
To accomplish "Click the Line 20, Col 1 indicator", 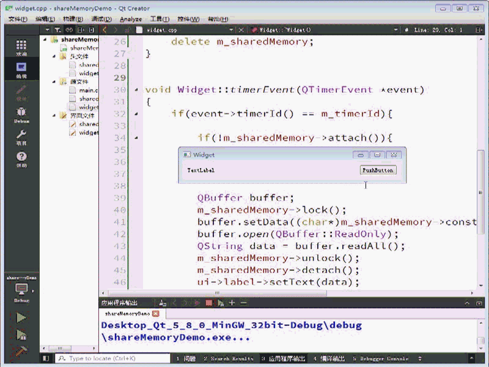I will 438,30.
